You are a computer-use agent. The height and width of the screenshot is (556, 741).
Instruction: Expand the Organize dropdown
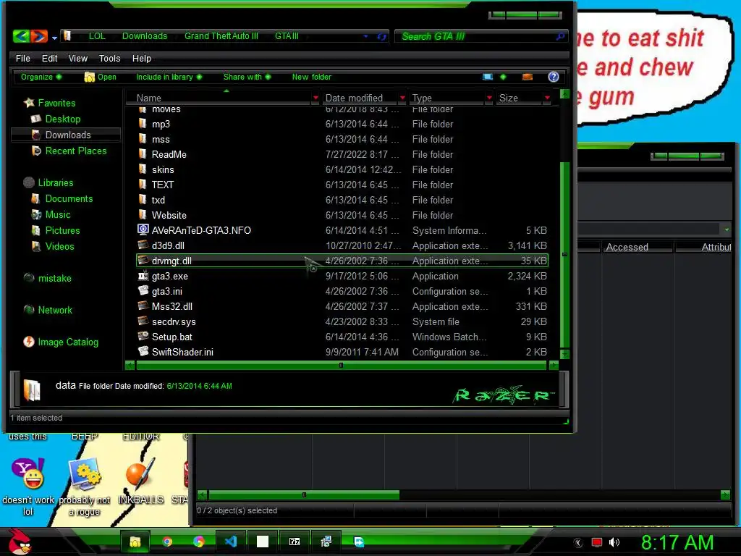(41, 77)
